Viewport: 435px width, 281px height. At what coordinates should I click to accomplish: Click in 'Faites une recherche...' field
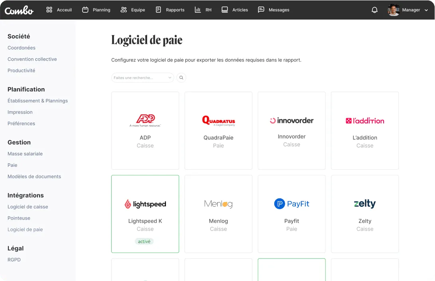(x=142, y=78)
